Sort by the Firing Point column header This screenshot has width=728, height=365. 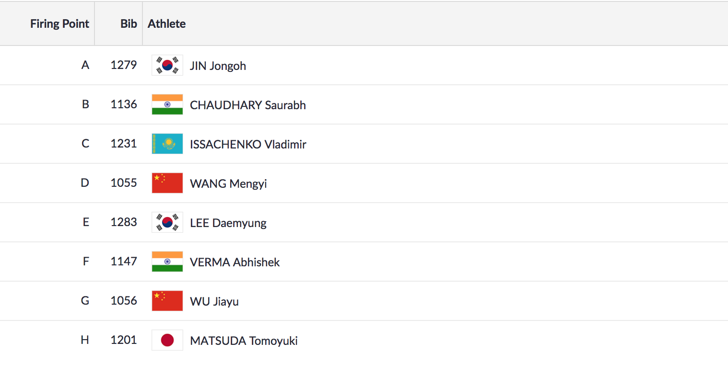click(59, 24)
